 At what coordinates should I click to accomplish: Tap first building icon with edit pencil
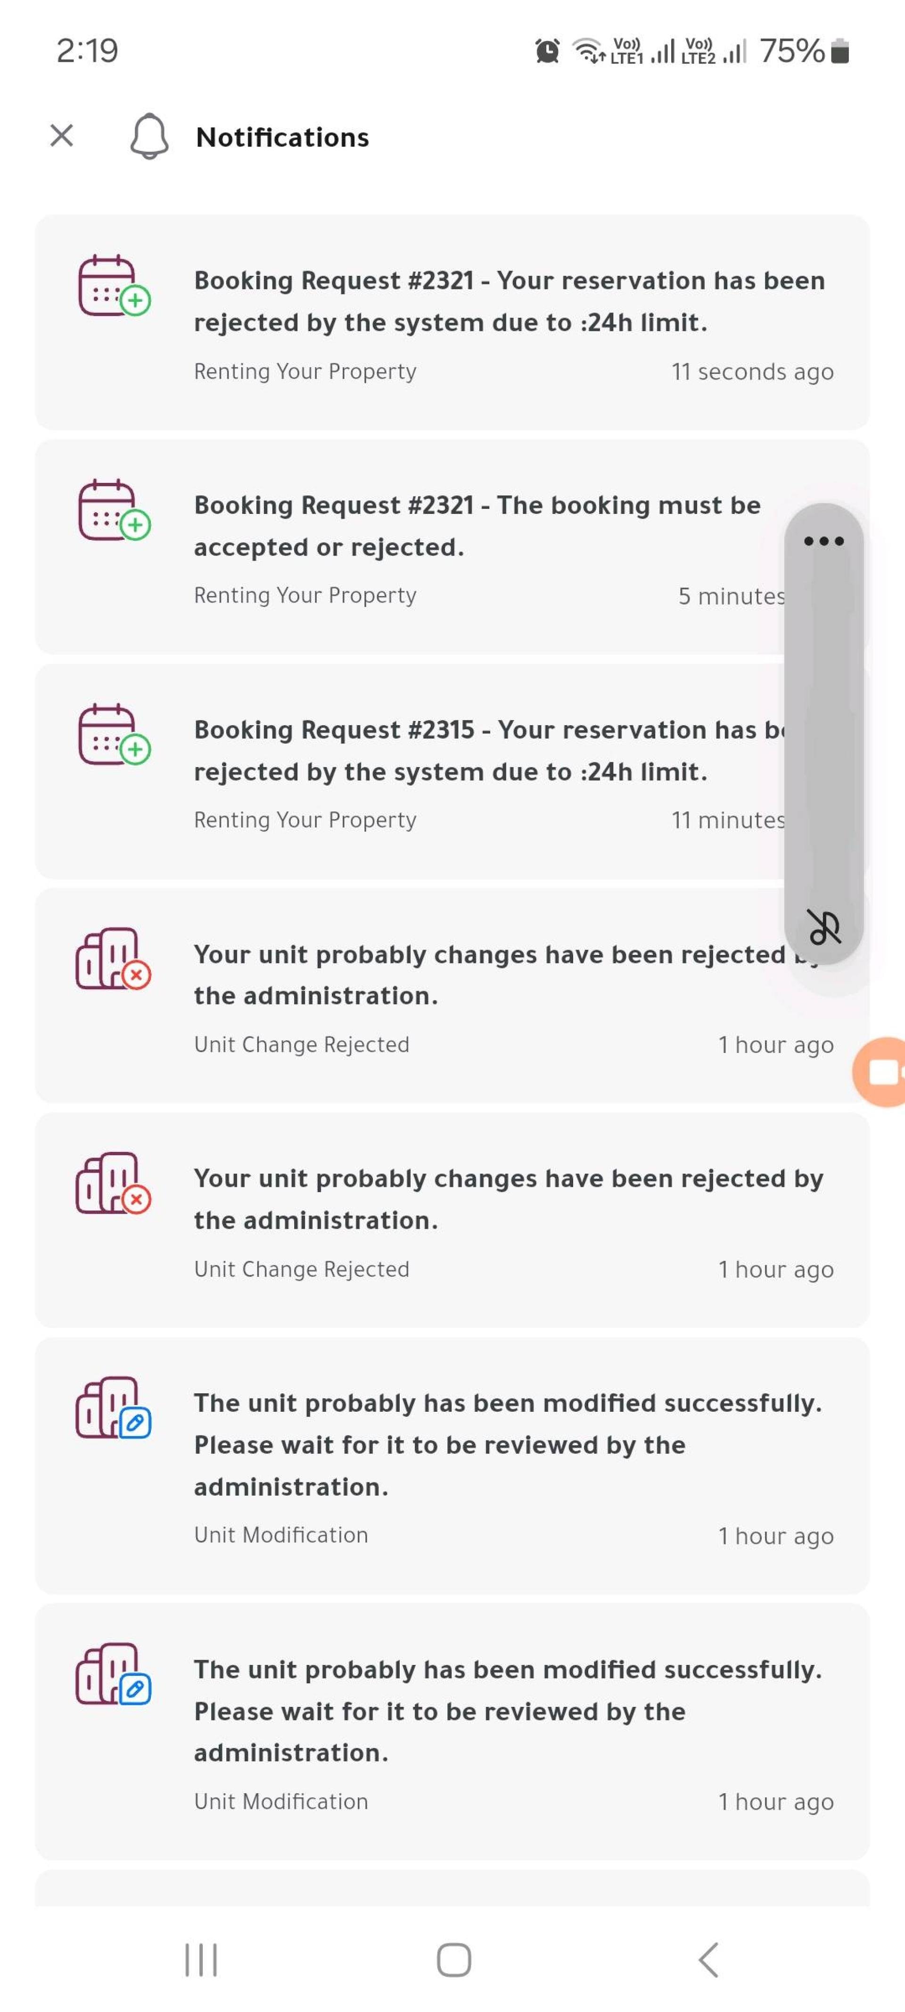coord(113,1408)
